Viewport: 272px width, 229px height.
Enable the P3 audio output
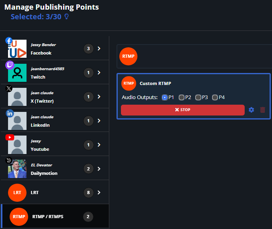(x=198, y=97)
